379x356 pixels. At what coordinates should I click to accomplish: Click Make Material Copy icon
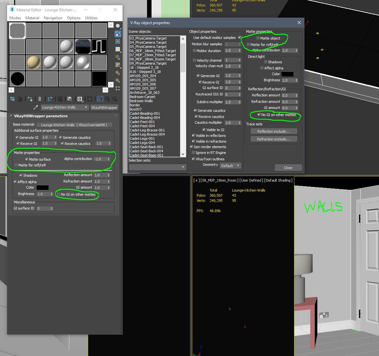[50, 99]
